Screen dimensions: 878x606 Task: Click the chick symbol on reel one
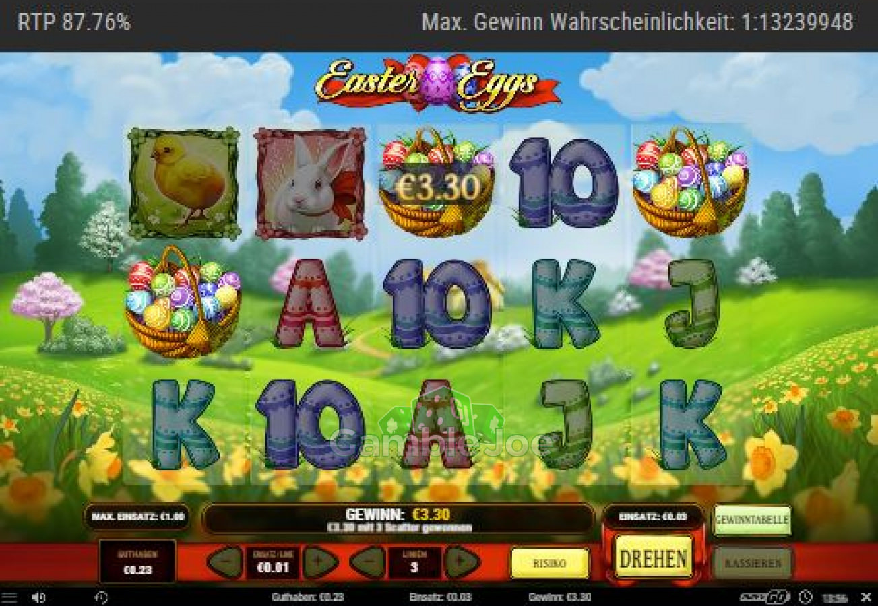tap(184, 183)
